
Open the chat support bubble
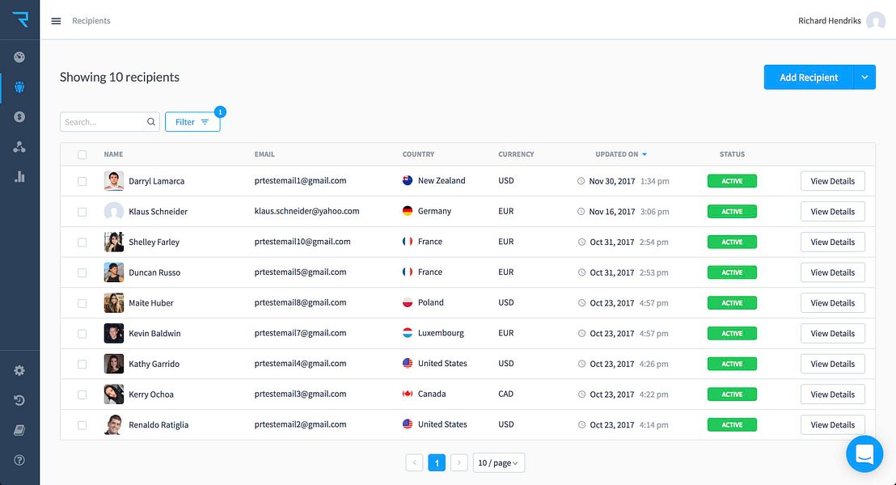(864, 454)
